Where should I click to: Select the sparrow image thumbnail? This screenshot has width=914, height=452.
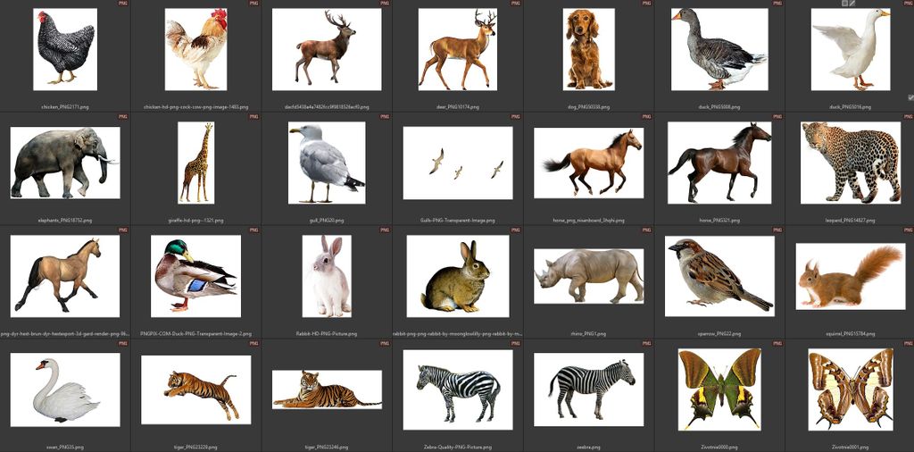pos(719,276)
